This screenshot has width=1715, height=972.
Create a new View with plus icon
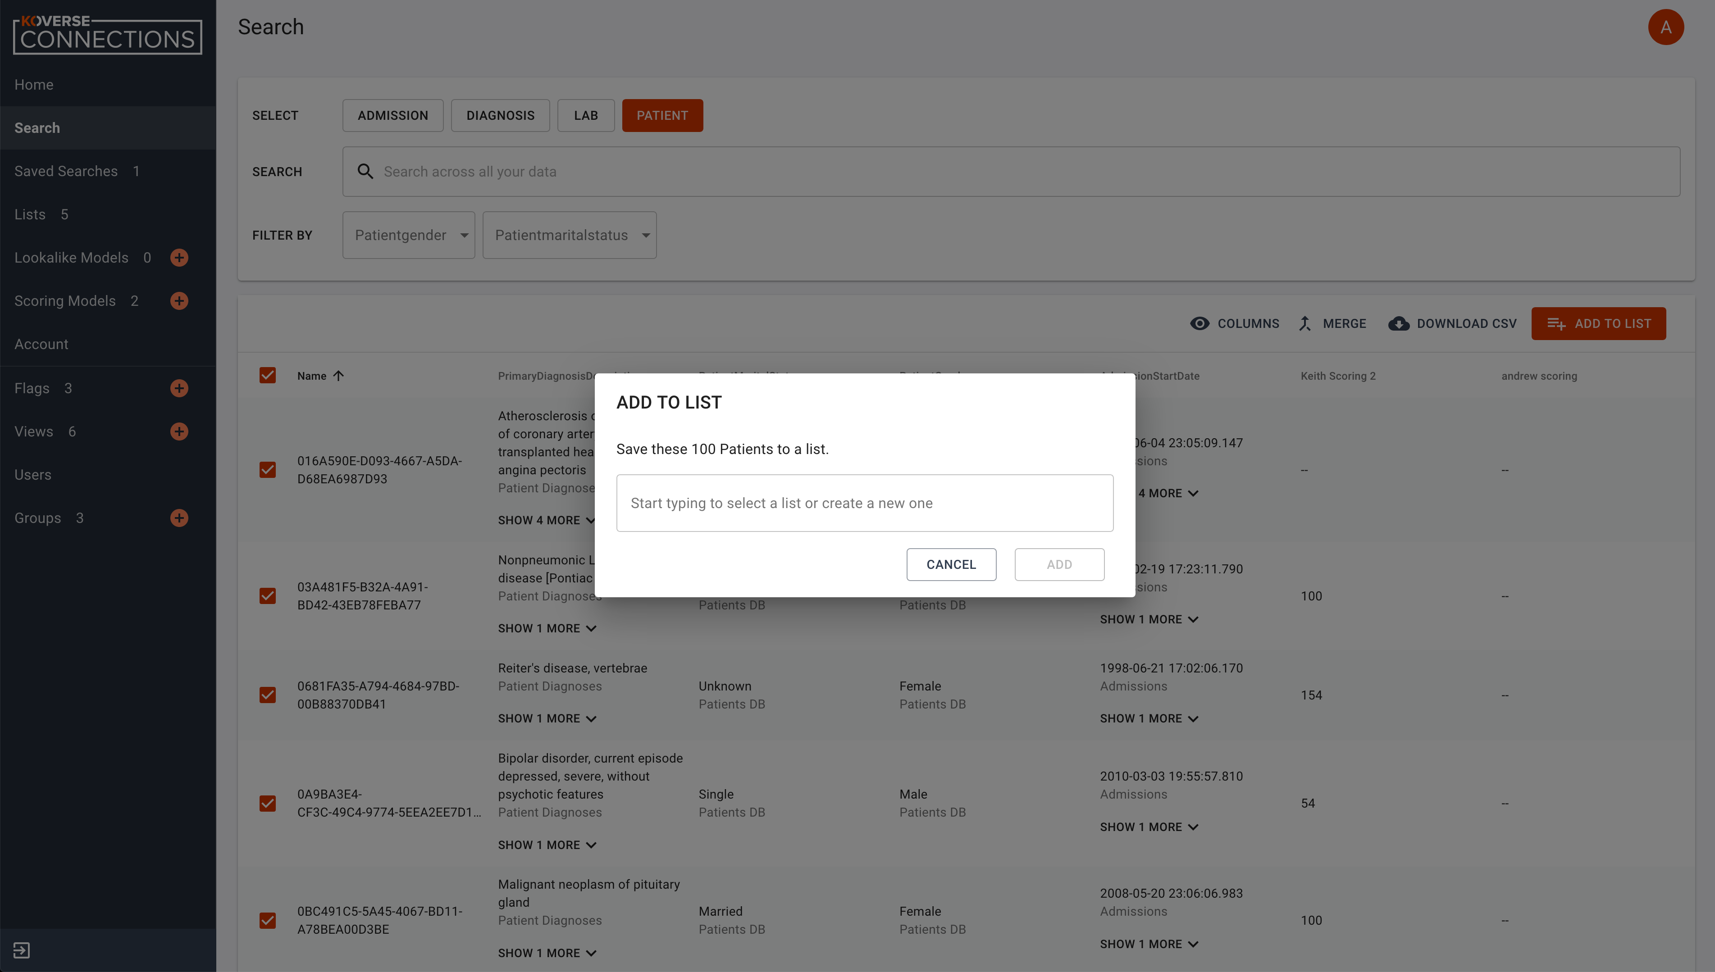pos(179,432)
